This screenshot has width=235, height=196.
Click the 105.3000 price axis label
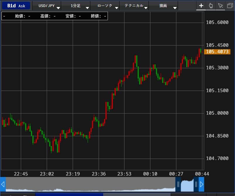coord(217,68)
